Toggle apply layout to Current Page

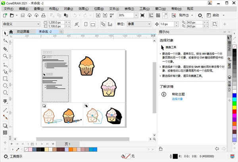110,24
